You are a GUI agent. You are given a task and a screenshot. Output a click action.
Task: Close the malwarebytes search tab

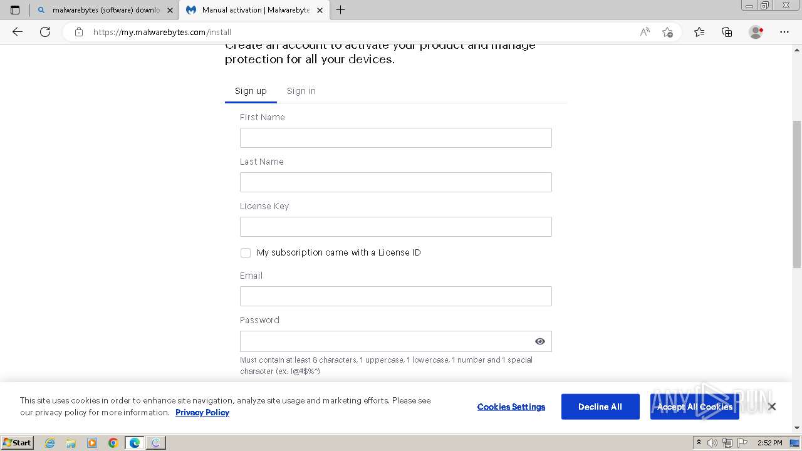coord(170,10)
